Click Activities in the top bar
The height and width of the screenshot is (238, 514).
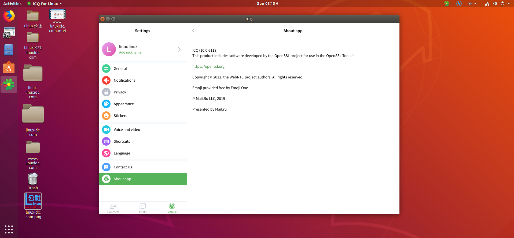[x=12, y=3]
